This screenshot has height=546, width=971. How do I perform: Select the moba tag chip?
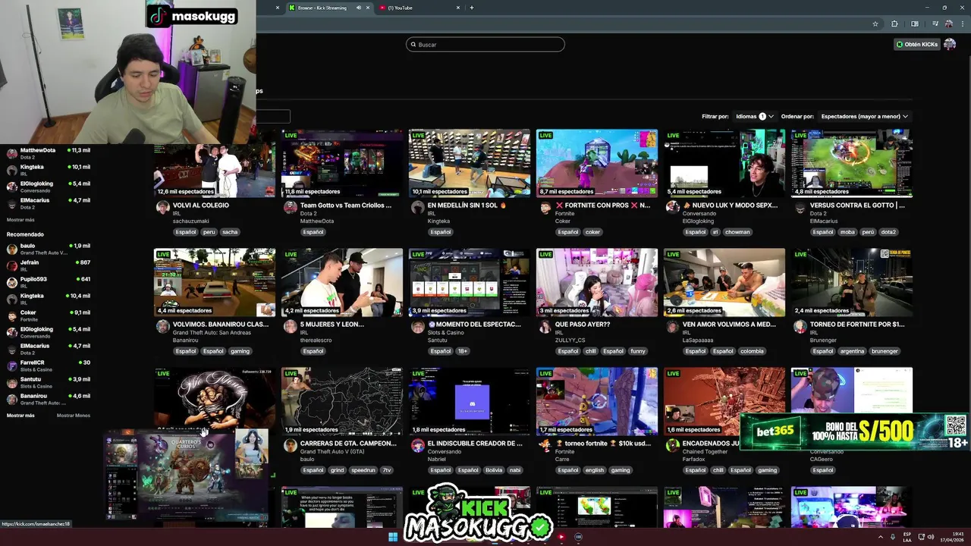[x=847, y=232]
